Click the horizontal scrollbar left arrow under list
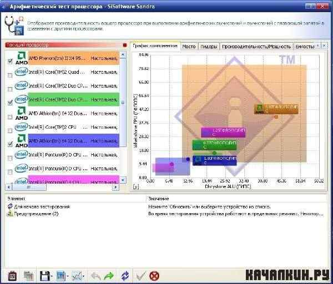333x284 pixels. click(9, 187)
